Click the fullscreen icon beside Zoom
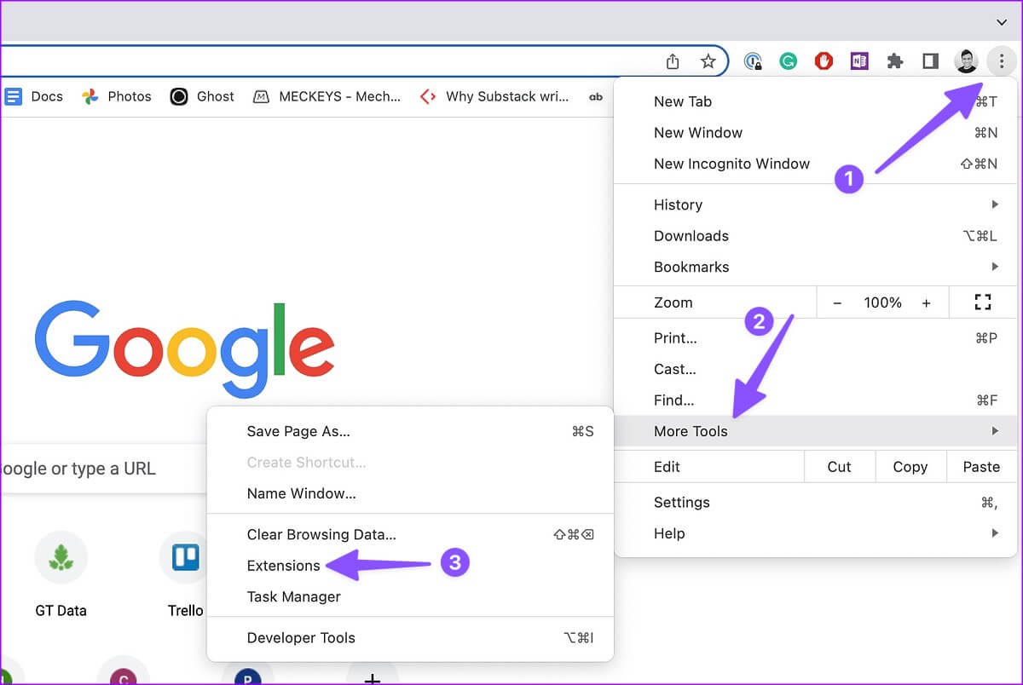Viewport: 1023px width, 685px height. pyautogui.click(x=982, y=302)
